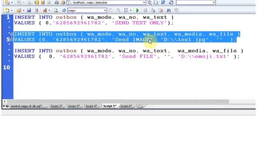Expand the arrow next to Open folder icon
Viewport: 257px width, 144px height.
[23, 10]
